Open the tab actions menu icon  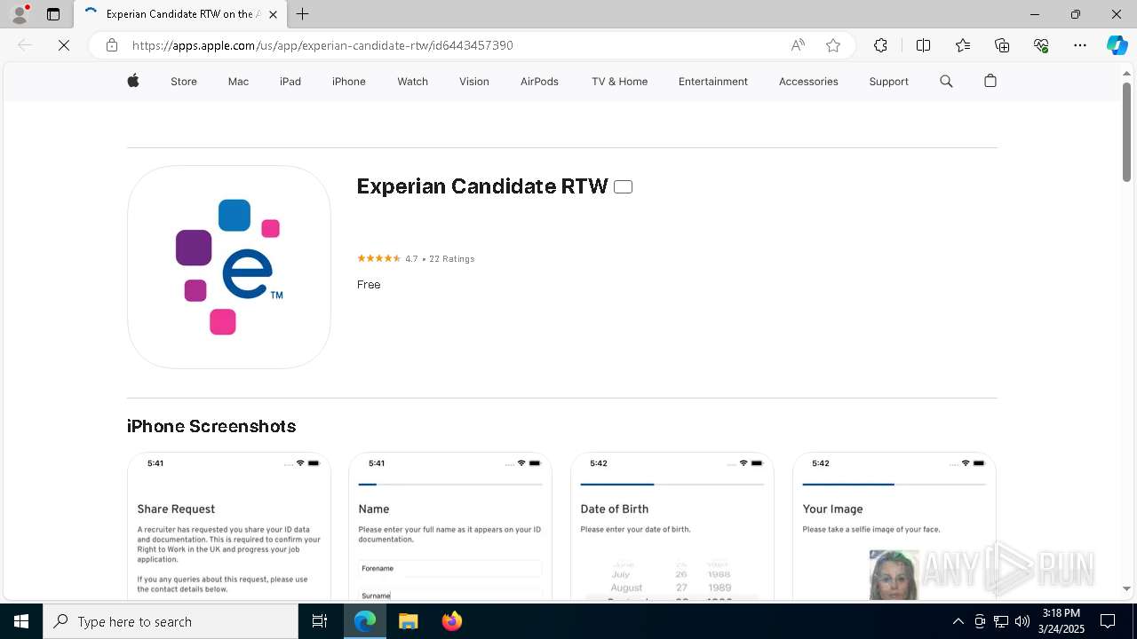pyautogui.click(x=53, y=14)
